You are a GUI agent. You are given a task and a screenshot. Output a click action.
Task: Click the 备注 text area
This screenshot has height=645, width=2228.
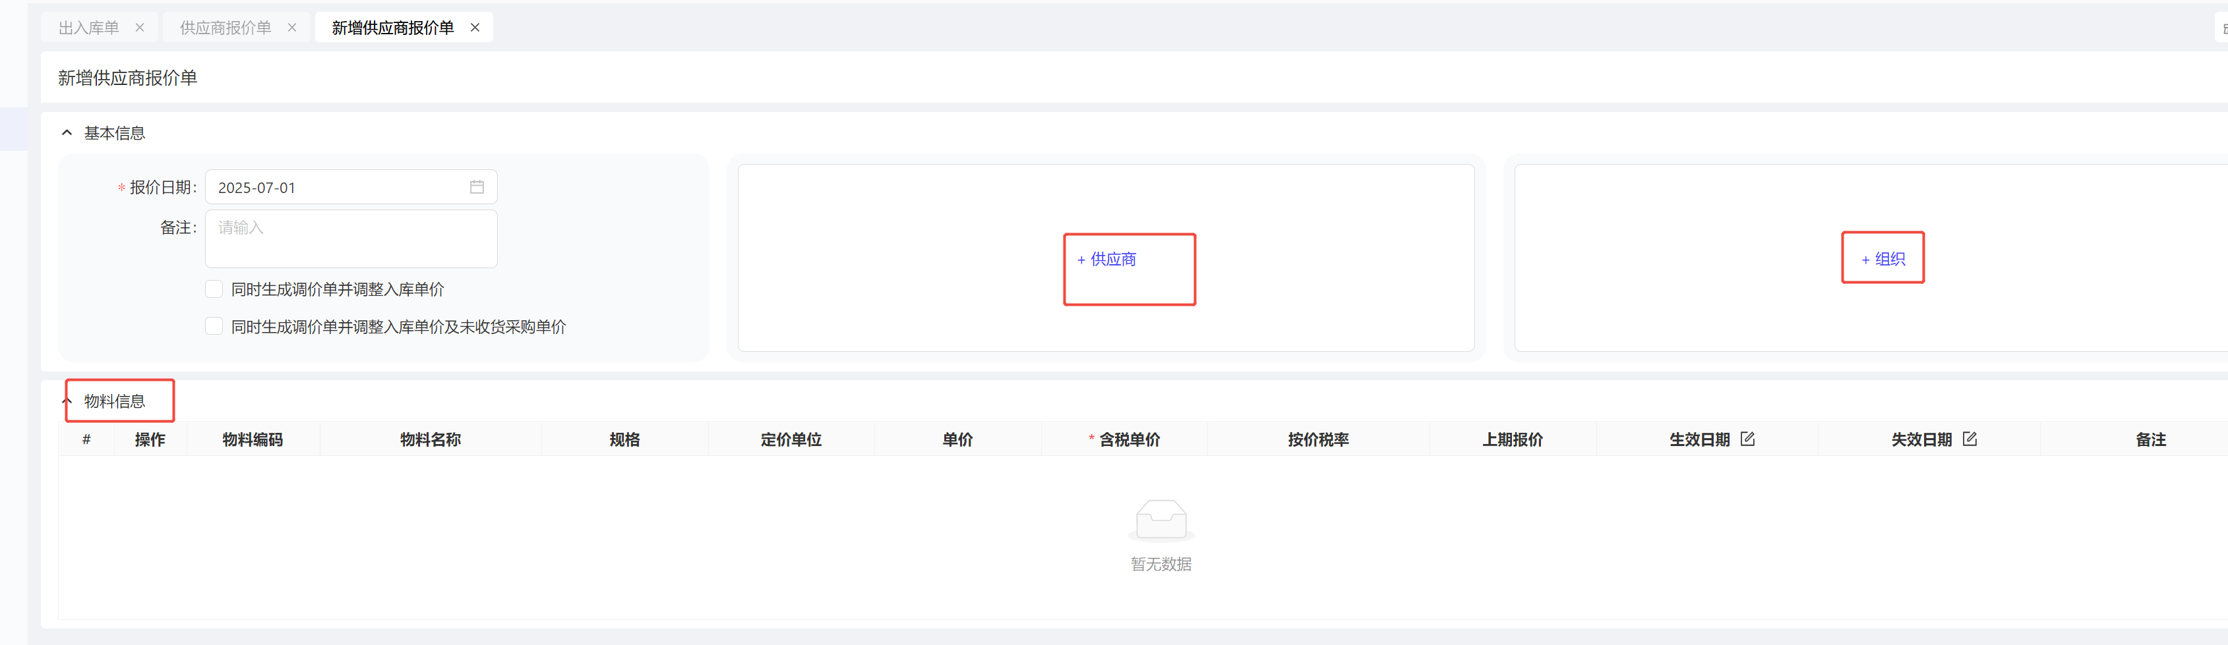point(351,238)
